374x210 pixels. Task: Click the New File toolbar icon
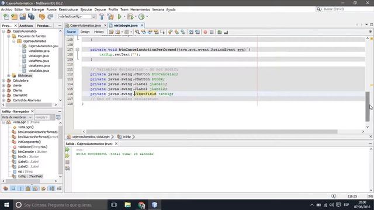(6, 17)
